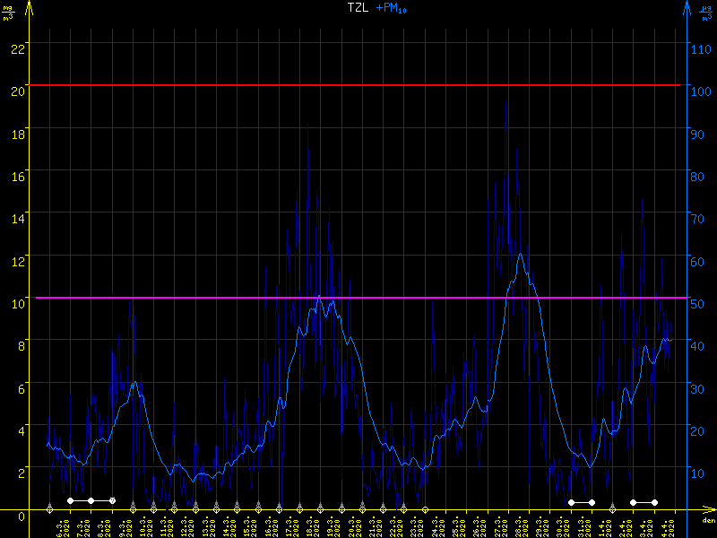Click the yellow arrow at time axis end
The image size is (717, 538).
[709, 509]
